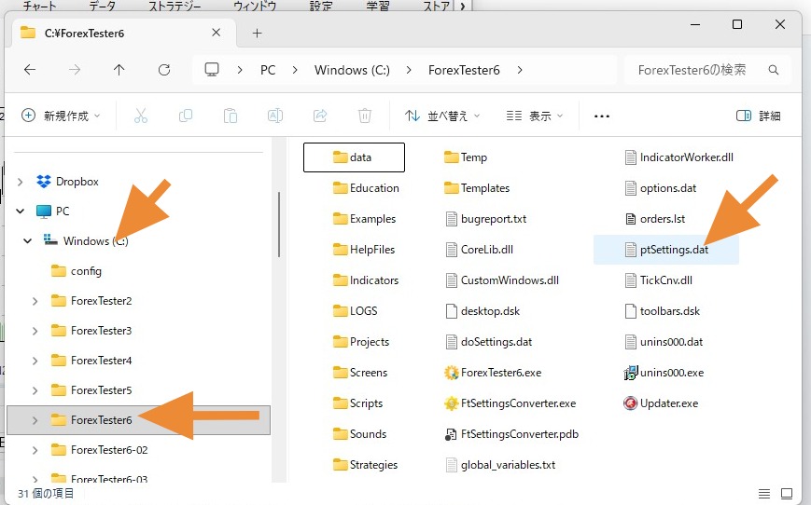Viewport: 811px width, 505px height.
Task: Expand the Dropbox tree node
Action: tap(21, 182)
